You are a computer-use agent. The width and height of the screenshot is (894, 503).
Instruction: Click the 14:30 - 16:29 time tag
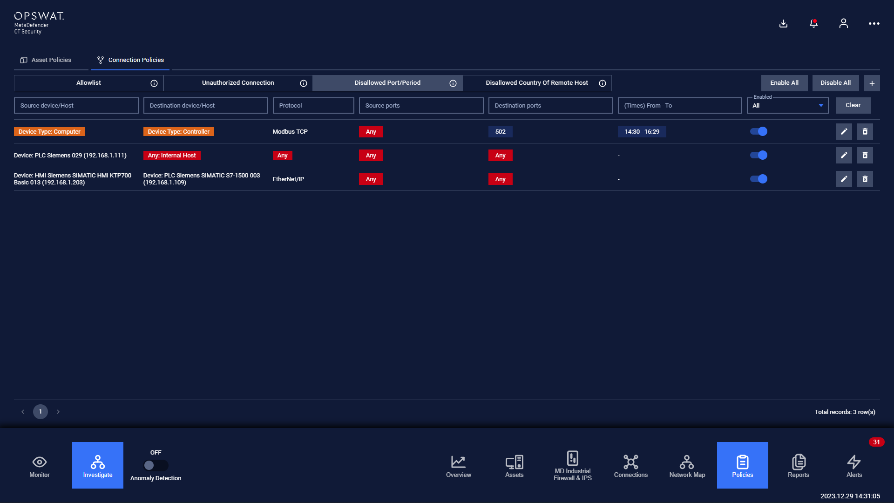(642, 132)
